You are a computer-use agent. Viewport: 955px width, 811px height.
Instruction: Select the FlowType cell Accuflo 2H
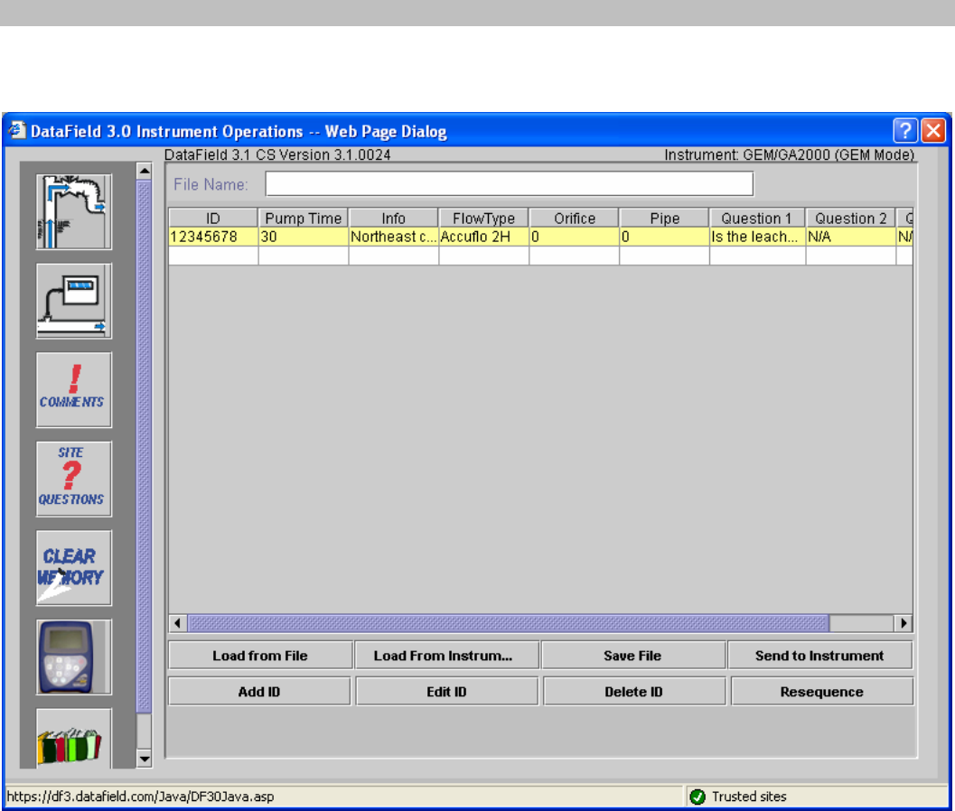[x=483, y=237]
